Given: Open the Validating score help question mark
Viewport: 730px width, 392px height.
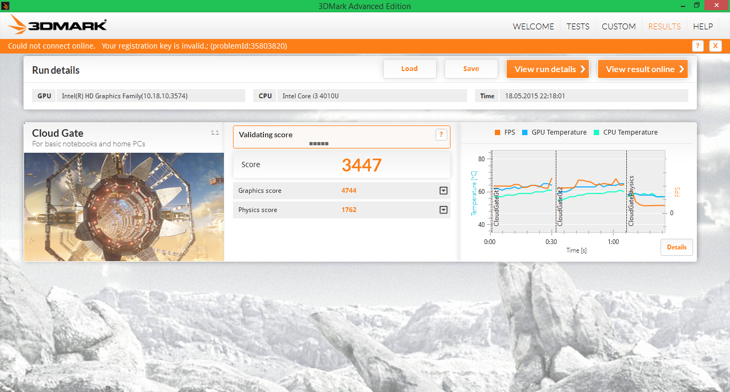Looking at the screenshot, I should 441,135.
